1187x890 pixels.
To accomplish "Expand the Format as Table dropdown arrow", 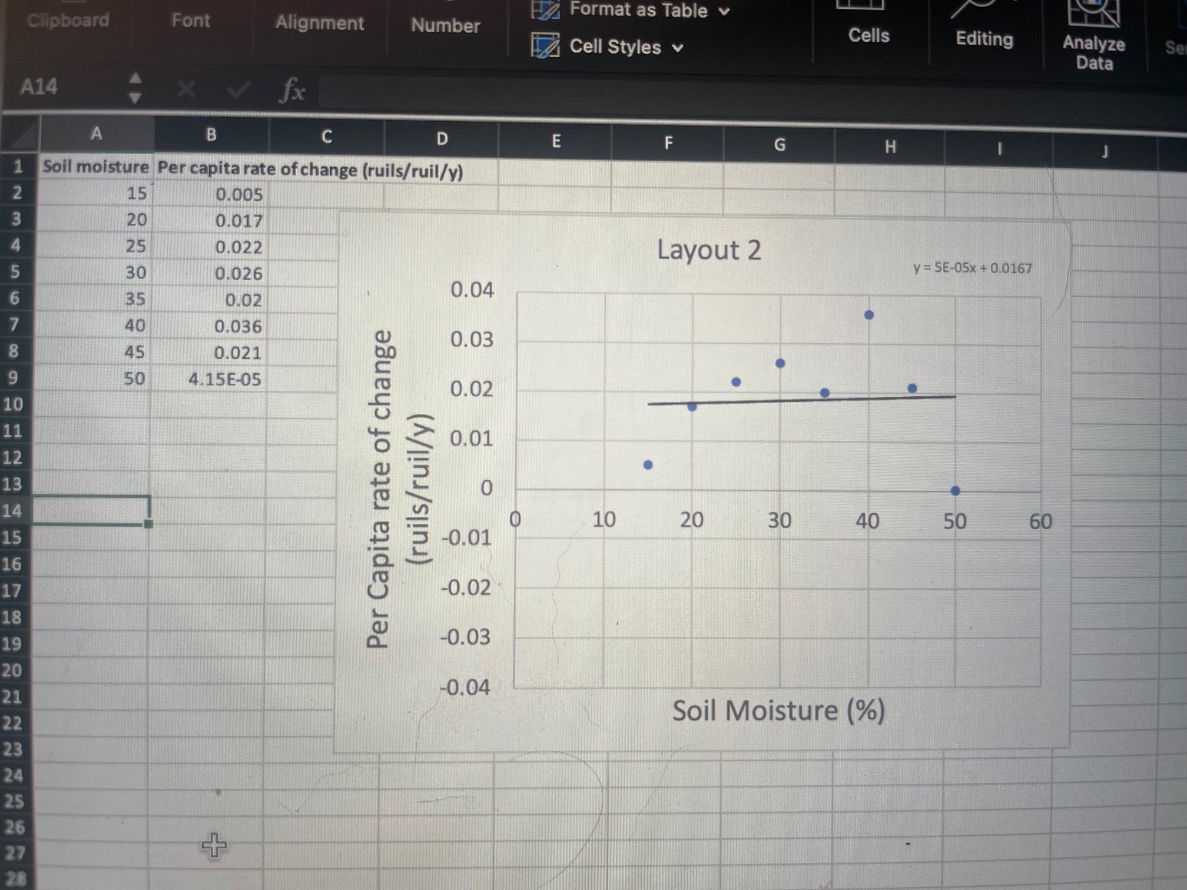I will (x=725, y=11).
